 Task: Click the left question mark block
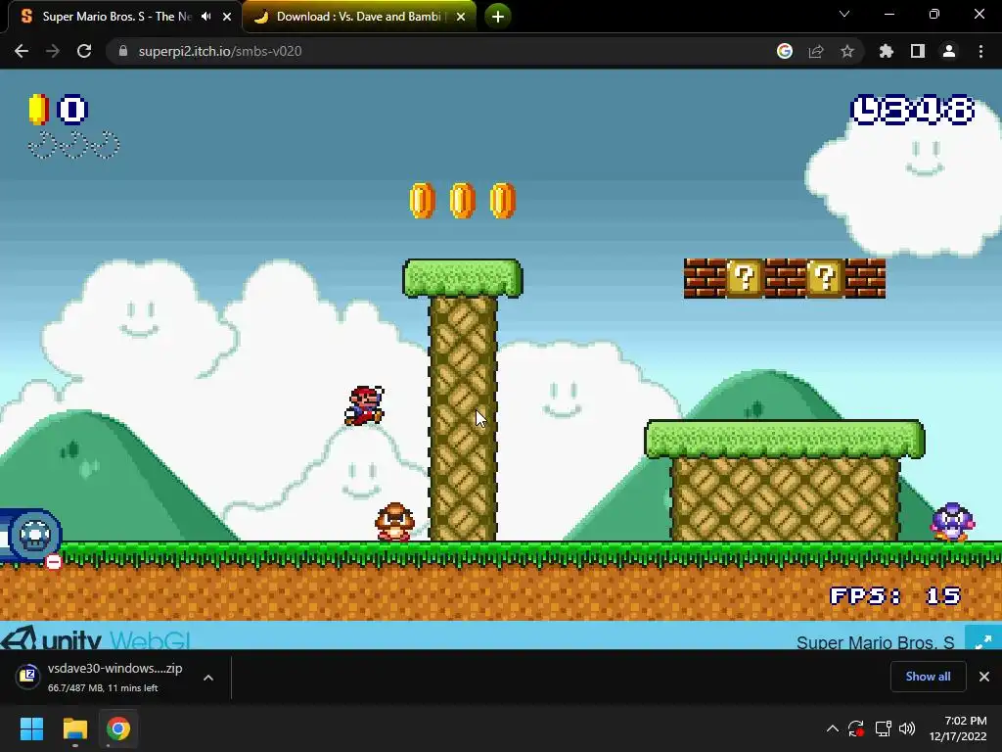[x=745, y=278]
